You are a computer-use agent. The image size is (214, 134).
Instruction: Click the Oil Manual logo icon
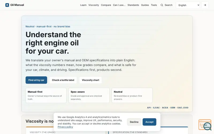[7, 5]
